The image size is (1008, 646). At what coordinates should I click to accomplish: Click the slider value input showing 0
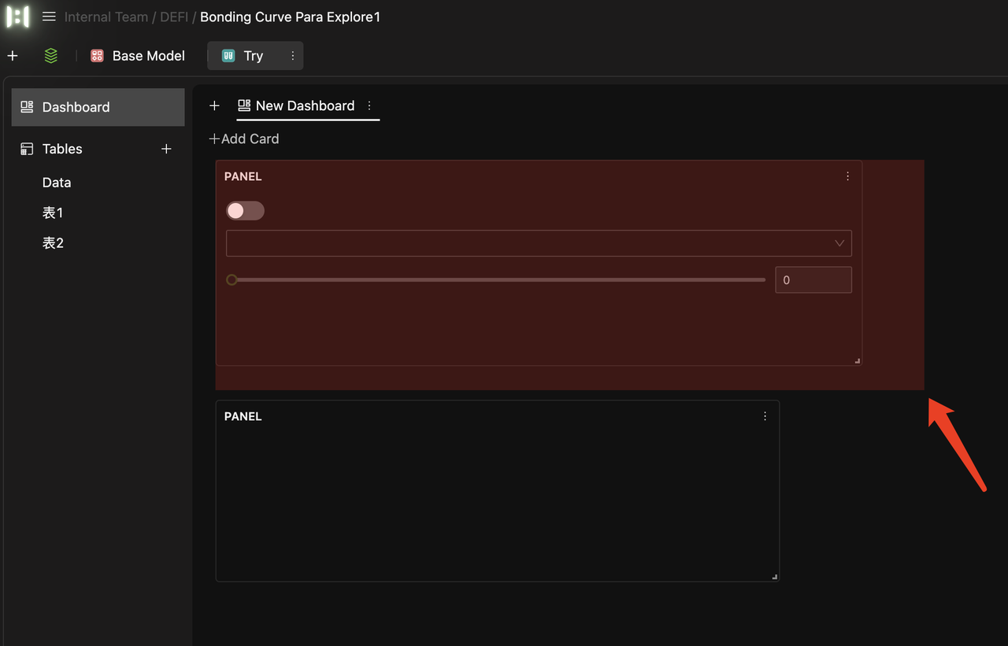click(x=813, y=280)
